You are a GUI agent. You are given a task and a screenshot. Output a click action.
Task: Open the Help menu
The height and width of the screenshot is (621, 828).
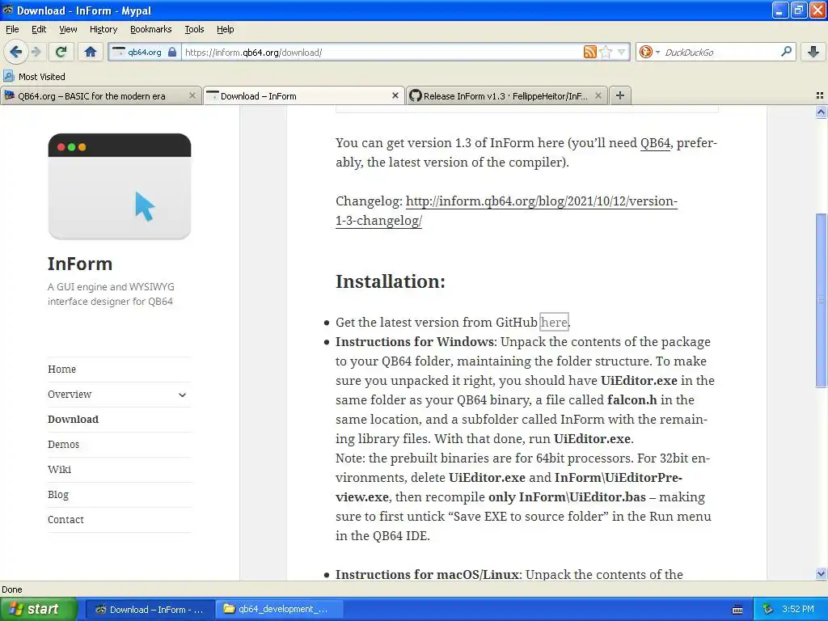(x=225, y=29)
